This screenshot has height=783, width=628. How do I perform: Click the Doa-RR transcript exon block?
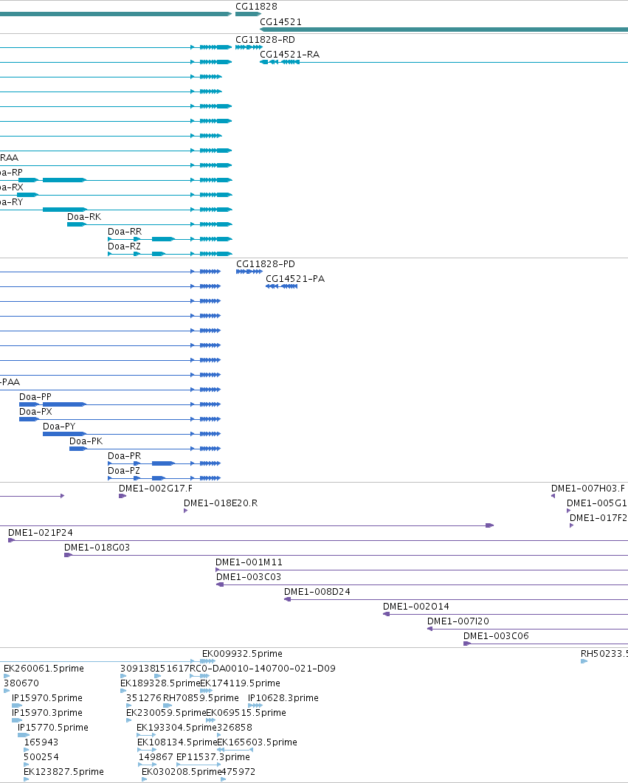coord(163,239)
